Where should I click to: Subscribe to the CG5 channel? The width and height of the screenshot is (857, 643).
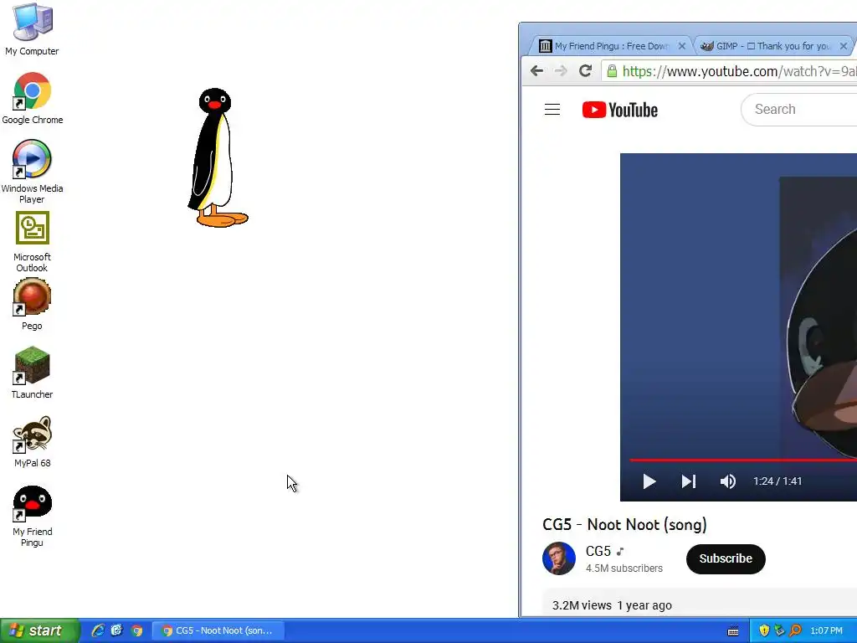[x=726, y=558]
